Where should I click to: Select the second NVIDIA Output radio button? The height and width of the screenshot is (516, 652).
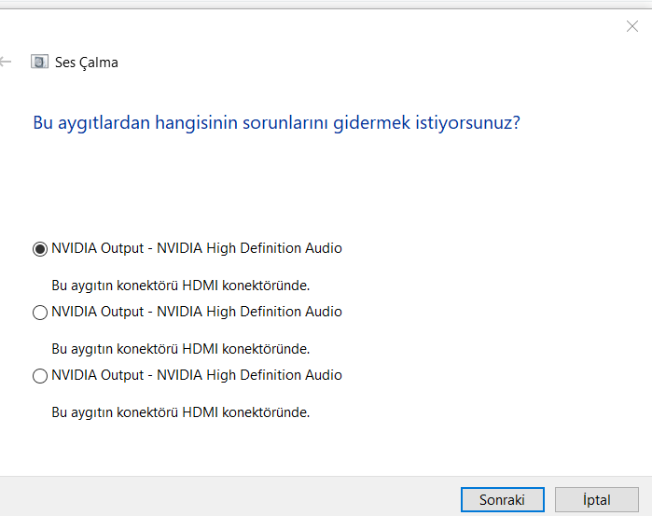point(40,313)
